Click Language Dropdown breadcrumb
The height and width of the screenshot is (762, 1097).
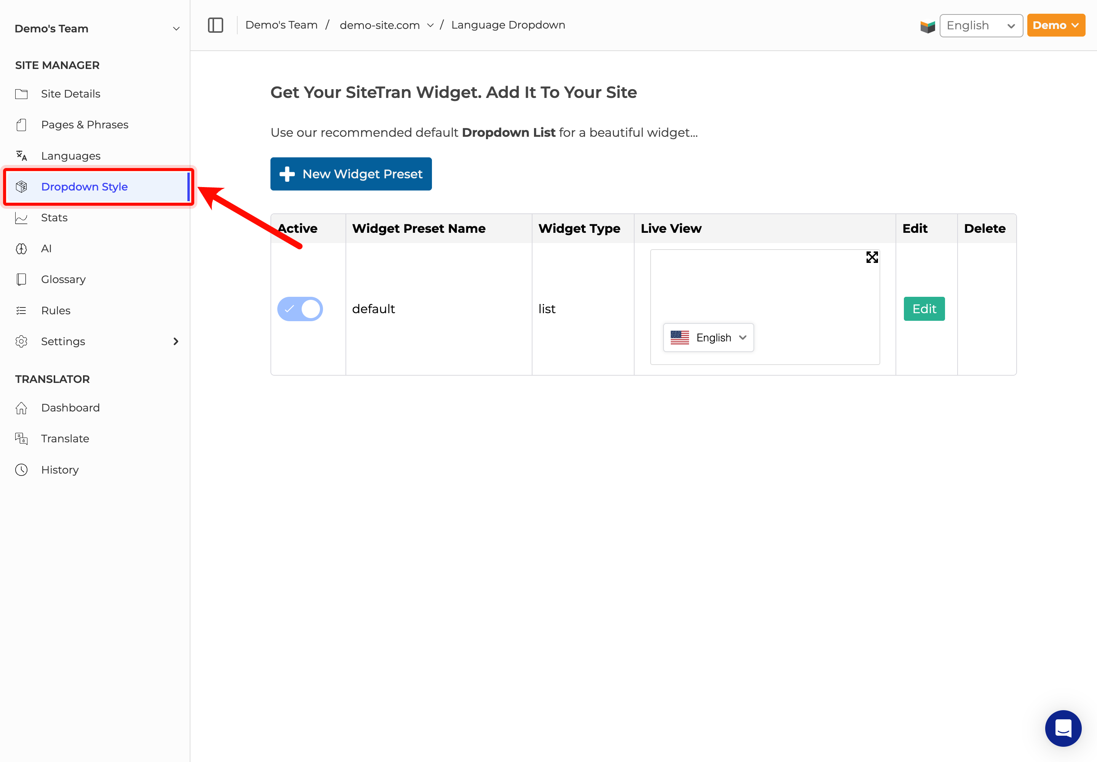508,25
